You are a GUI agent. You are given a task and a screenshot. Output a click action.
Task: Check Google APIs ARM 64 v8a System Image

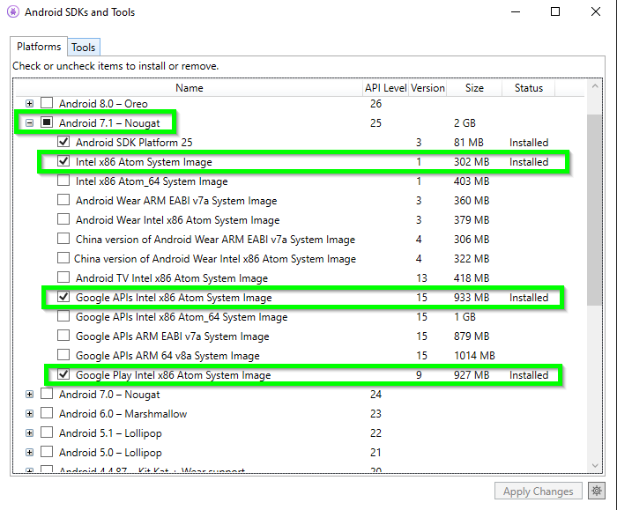(63, 355)
